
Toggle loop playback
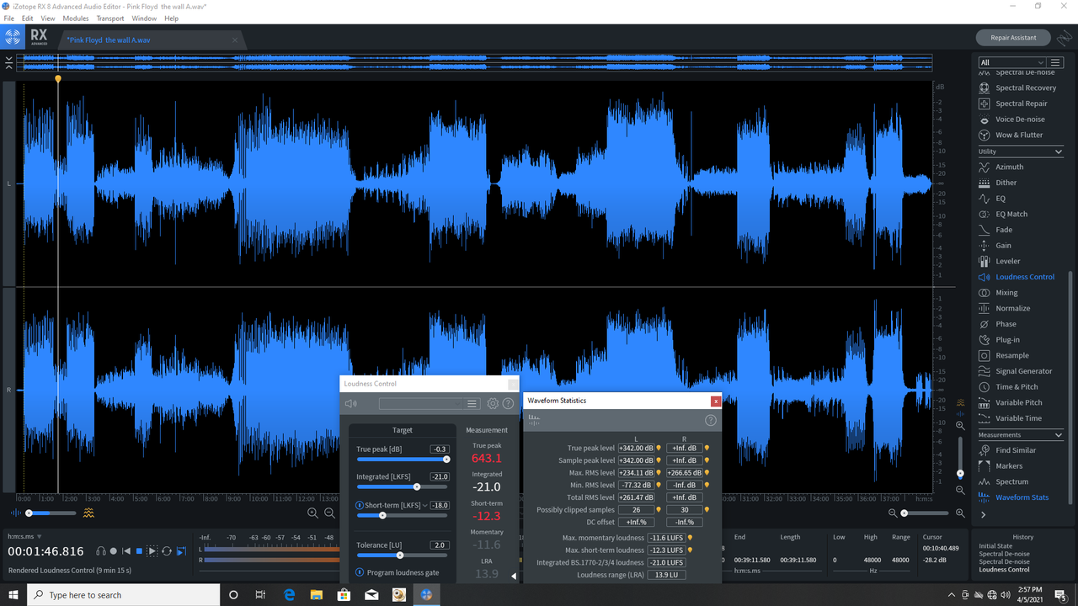166,551
